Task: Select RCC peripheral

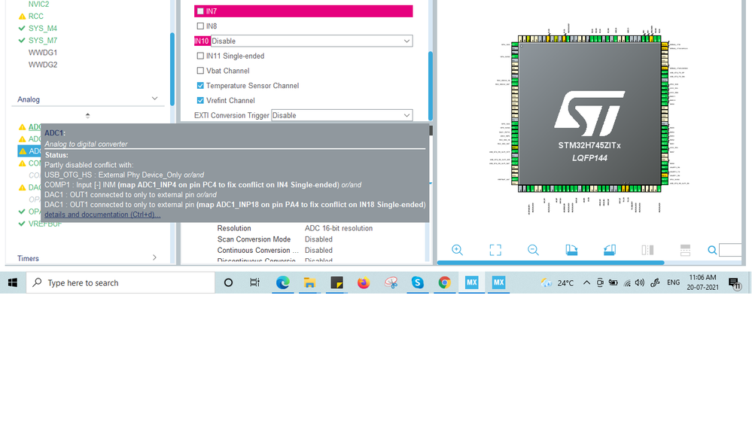Action: coord(35,16)
